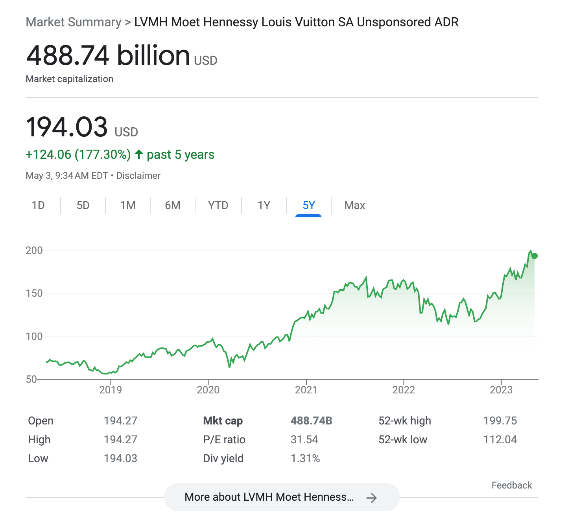The image size is (568, 518).
Task: Click the Market capitalization caption
Action: (70, 79)
